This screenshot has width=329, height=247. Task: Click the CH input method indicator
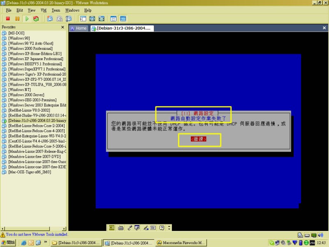click(x=111, y=228)
